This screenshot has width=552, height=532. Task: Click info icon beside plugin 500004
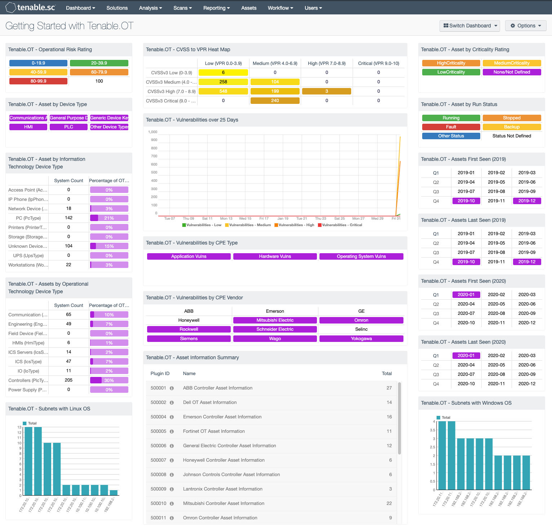point(172,417)
